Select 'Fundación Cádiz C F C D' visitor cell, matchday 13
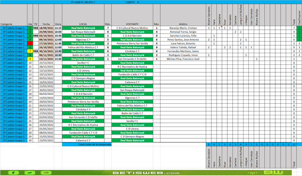This screenshot has width=302, height=176. coord(132,75)
